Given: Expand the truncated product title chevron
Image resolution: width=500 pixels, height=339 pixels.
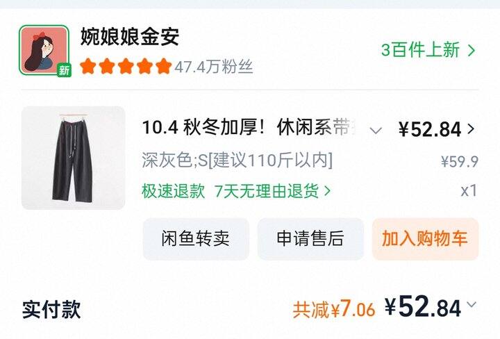Looking at the screenshot, I should (x=376, y=130).
